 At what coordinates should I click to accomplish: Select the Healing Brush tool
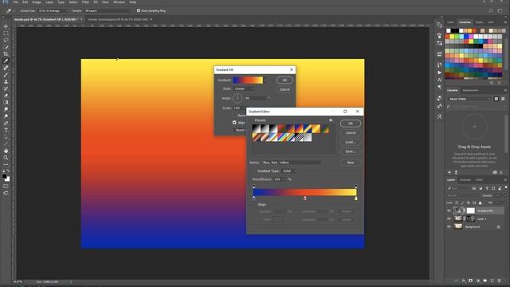click(6, 68)
